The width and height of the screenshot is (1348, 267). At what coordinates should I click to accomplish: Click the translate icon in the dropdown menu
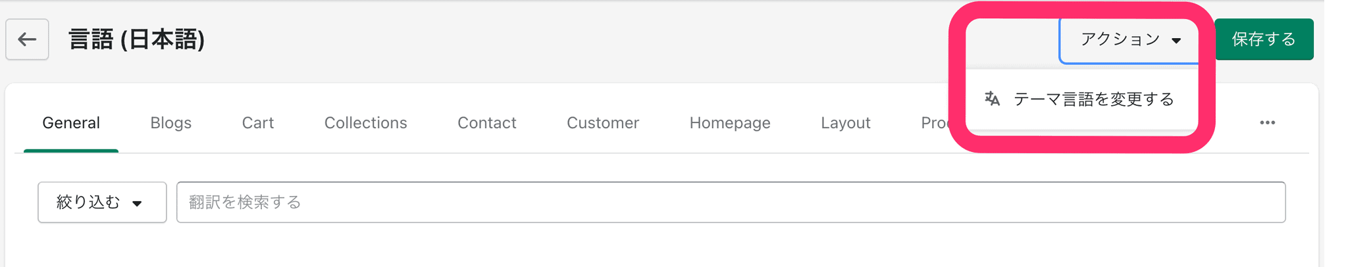coord(992,99)
